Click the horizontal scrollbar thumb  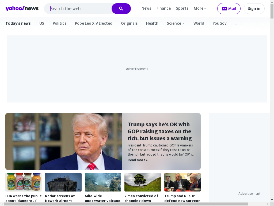click(x=126, y=204)
